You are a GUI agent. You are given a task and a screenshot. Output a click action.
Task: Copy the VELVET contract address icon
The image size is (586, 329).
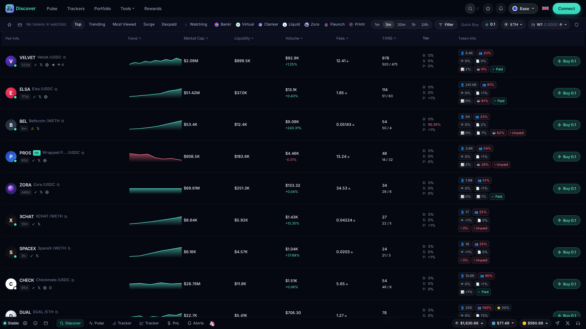64,57
